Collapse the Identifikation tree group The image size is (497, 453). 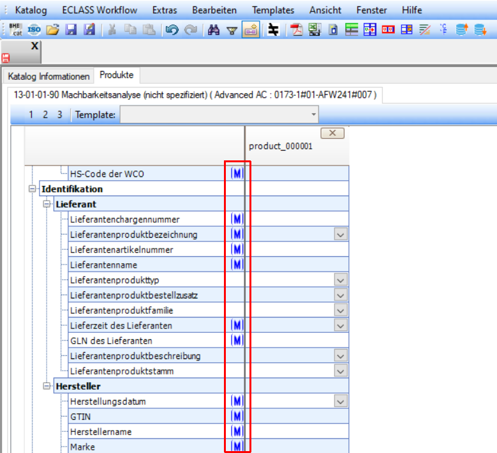click(x=32, y=189)
